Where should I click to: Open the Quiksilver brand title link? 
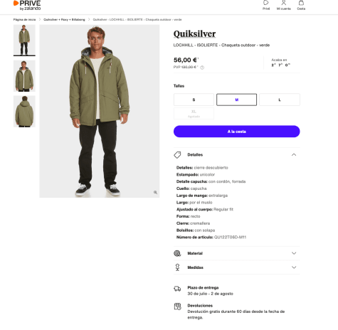click(194, 33)
